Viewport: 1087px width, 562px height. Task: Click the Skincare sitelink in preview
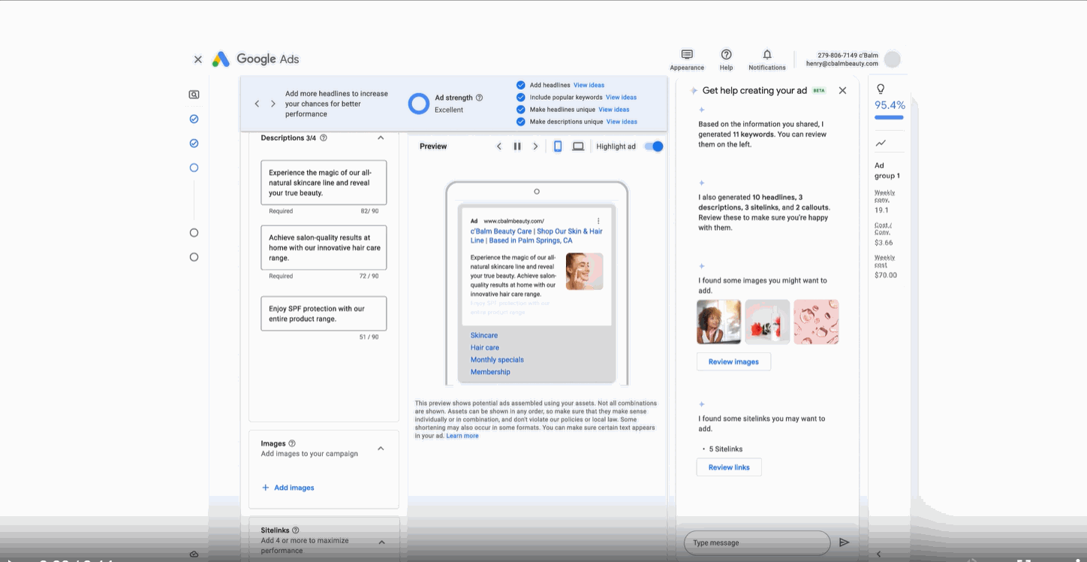(x=484, y=335)
